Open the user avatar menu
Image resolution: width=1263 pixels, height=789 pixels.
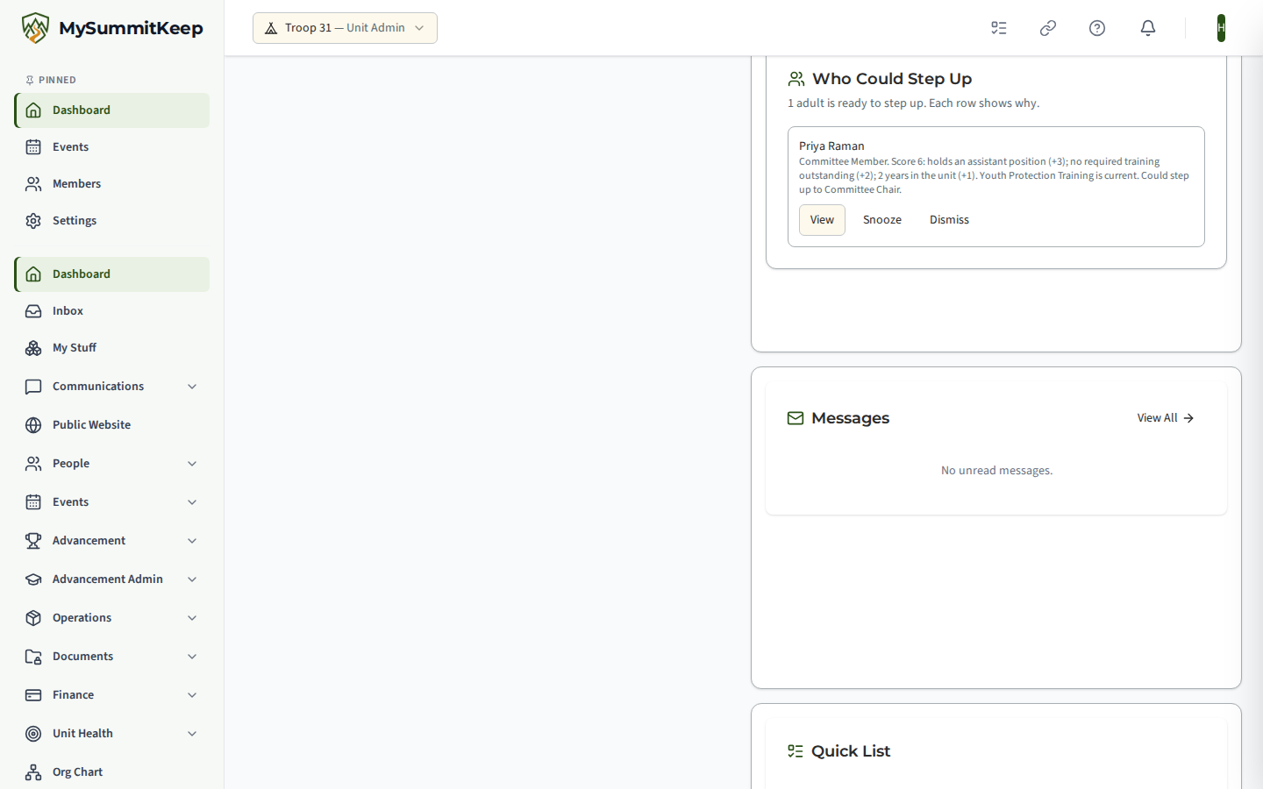pos(1221,28)
